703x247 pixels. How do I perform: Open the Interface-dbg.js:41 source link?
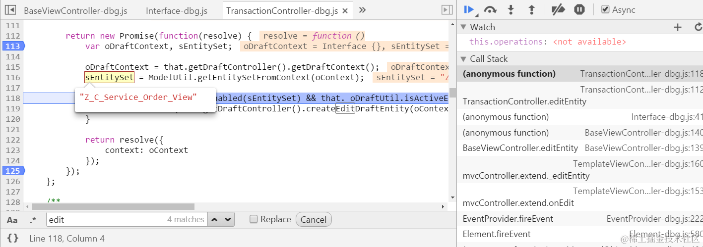(x=667, y=117)
